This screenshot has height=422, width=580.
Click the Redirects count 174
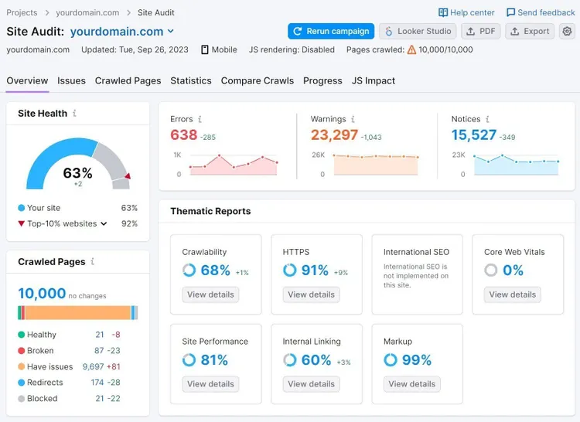coord(97,383)
